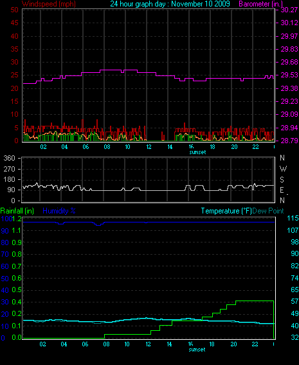Click temperature axis value 57
This screenshot has width=299, height=365.
click(294, 302)
